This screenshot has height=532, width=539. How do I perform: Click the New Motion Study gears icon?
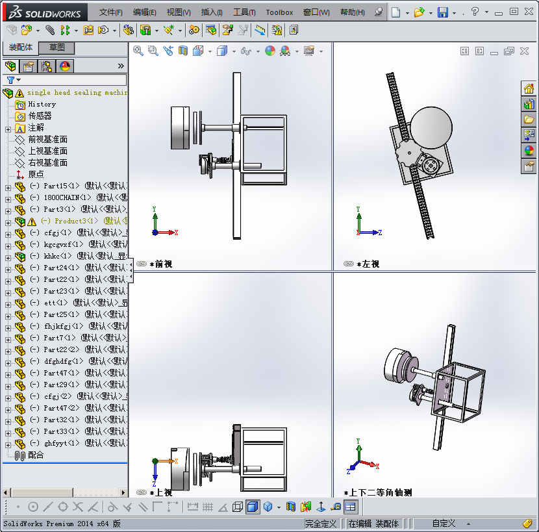click(194, 31)
